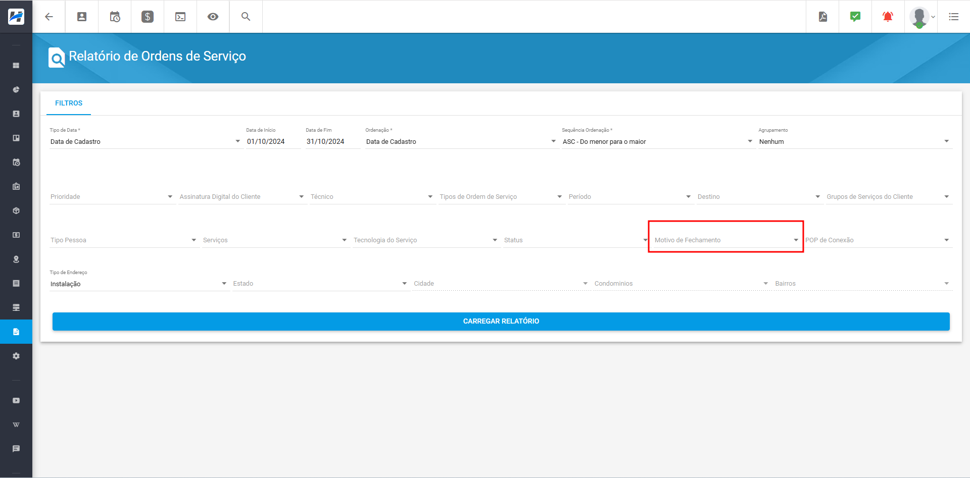Open the terminal console icon in top toolbar
Viewport: 970px width, 478px height.
pos(180,17)
